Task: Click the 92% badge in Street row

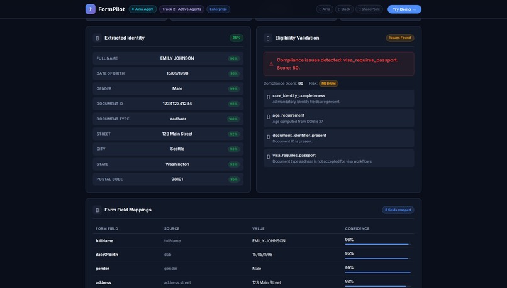Action: [x=233, y=134]
